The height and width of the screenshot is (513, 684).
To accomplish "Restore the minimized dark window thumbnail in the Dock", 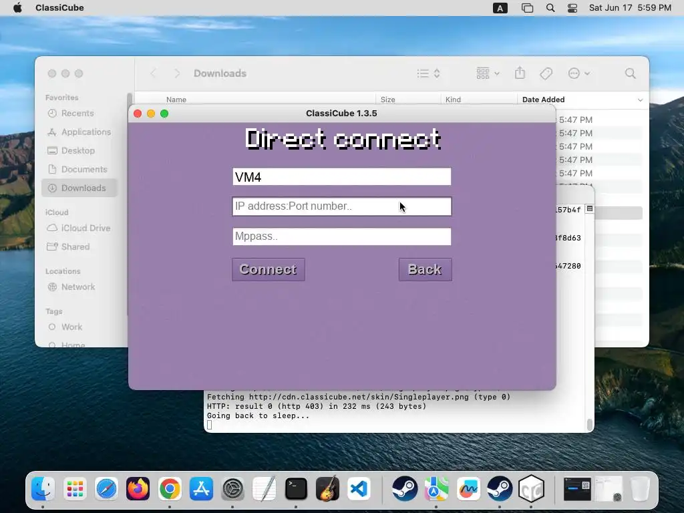I will click(x=577, y=488).
